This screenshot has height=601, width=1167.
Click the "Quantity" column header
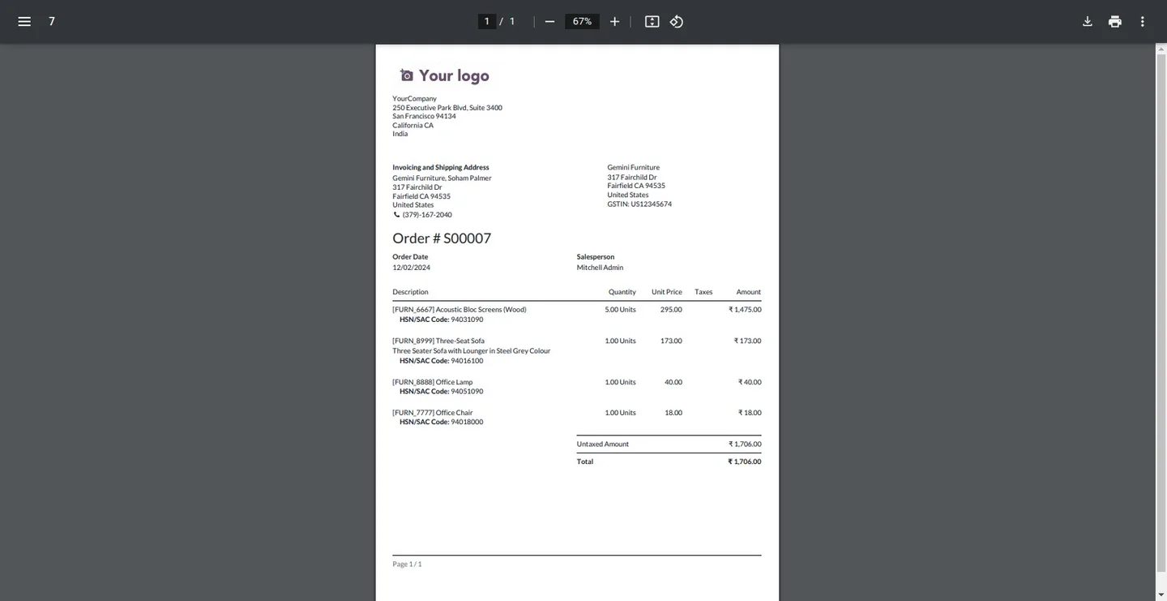(x=622, y=292)
